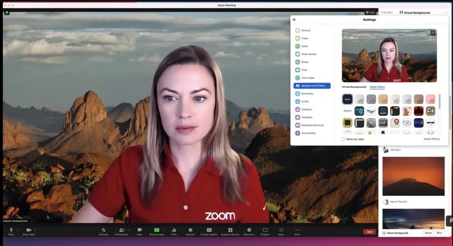
Task: Select Background & Filters in the sidebar
Action: click(312, 86)
